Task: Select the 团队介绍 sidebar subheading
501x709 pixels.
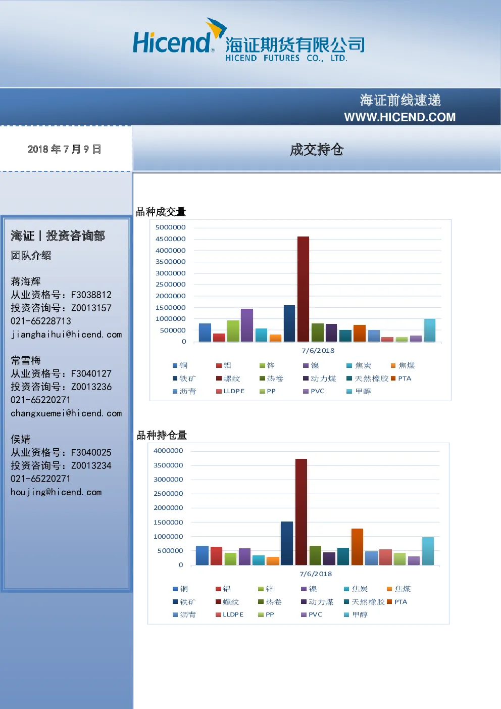Action: [x=31, y=256]
